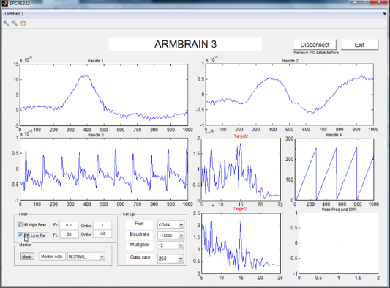Activate the Pan hand tool
This screenshot has height=288, width=390.
click(x=23, y=23)
